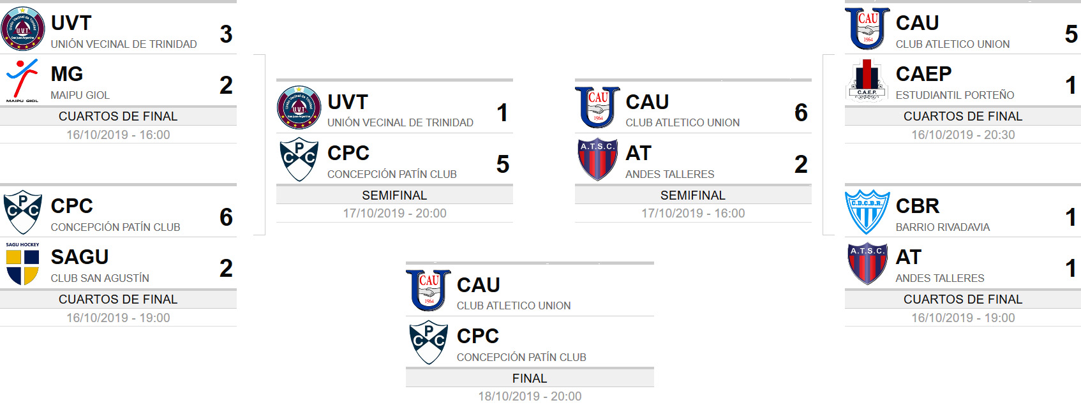Click the CLUB SAN AGUSTÍN team name
Viewport: 1081px width, 405px height.
point(100,278)
